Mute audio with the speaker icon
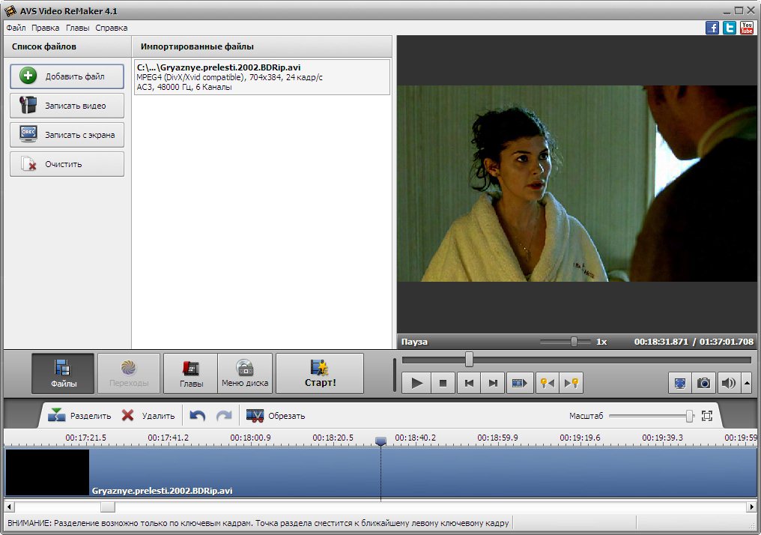Image resolution: width=761 pixels, height=535 pixels. pos(728,383)
